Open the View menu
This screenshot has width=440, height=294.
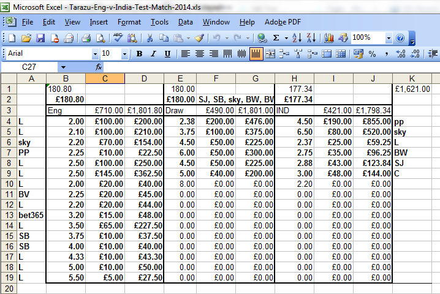(x=72, y=22)
